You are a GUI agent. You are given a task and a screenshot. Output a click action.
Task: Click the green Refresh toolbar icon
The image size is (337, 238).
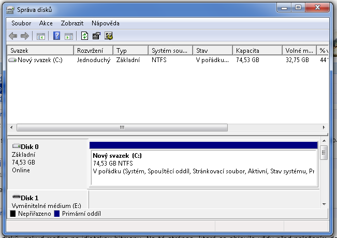[x=84, y=36]
